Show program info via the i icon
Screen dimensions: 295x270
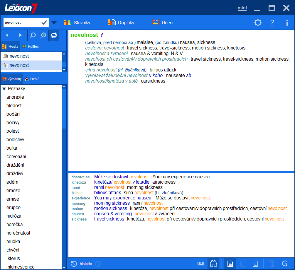(287, 23)
